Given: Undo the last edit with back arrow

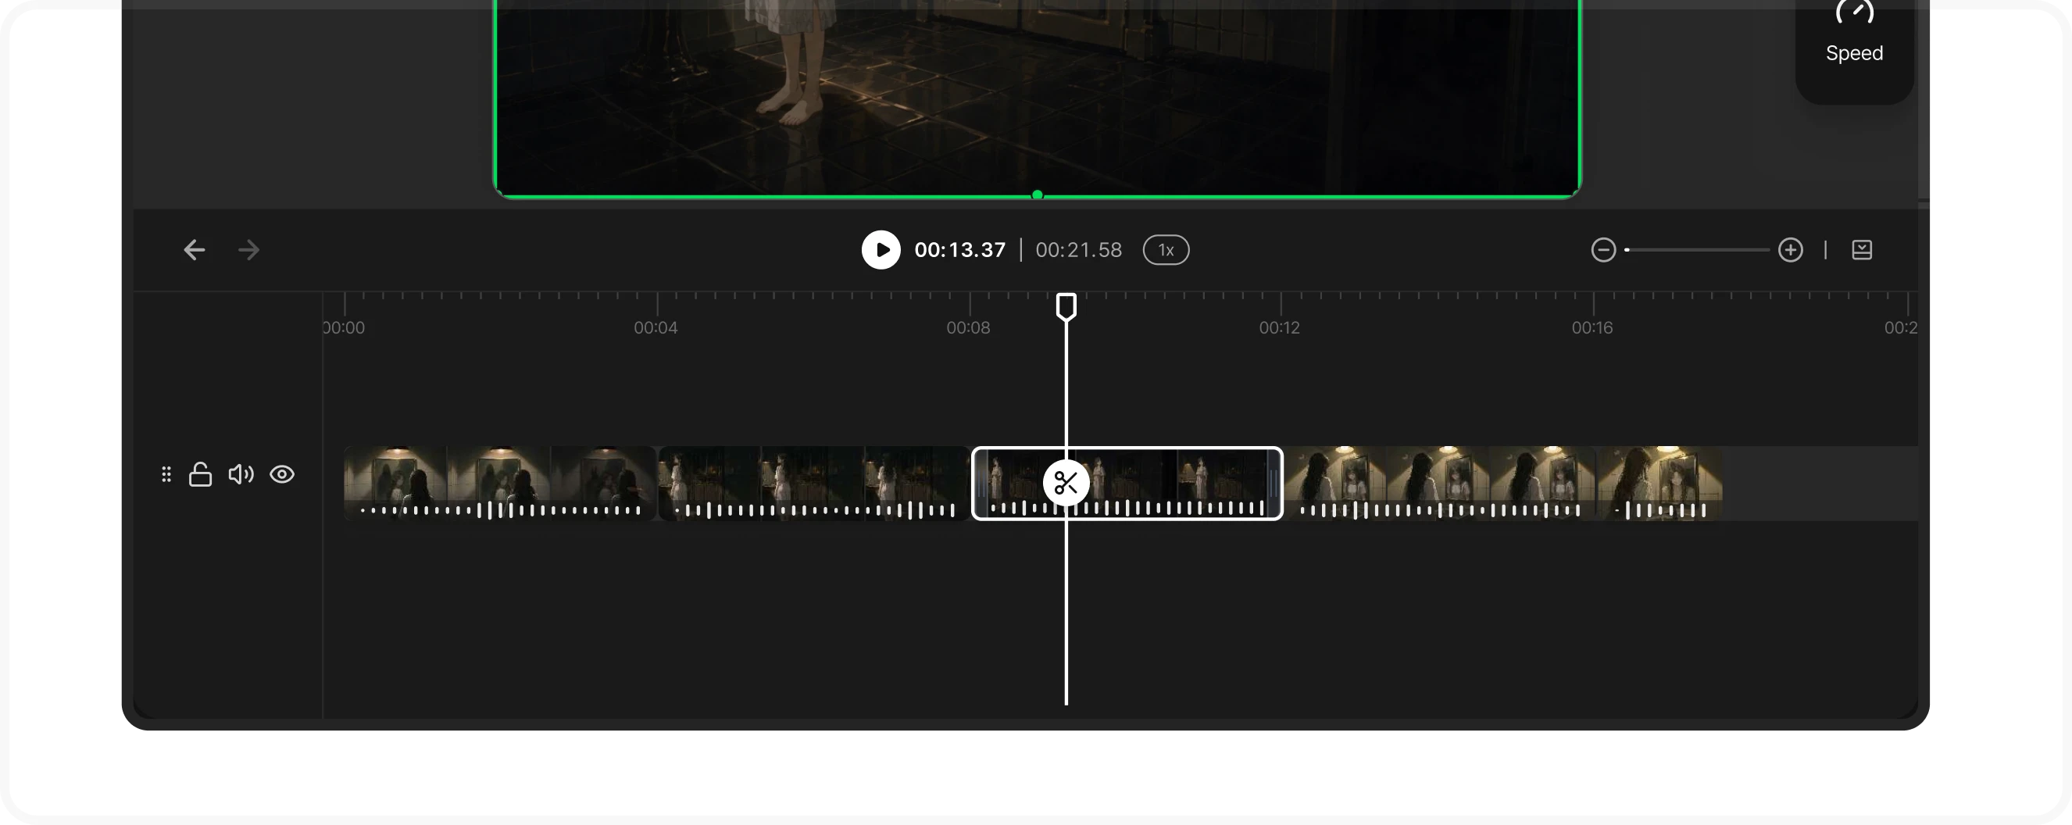Looking at the screenshot, I should (x=194, y=250).
